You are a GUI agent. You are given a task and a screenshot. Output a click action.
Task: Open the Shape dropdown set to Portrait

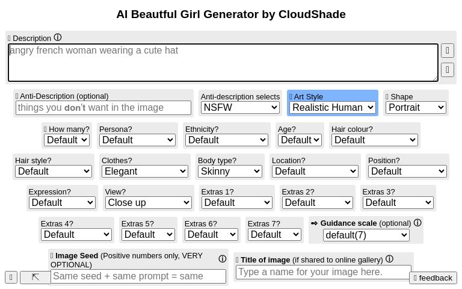pos(416,108)
